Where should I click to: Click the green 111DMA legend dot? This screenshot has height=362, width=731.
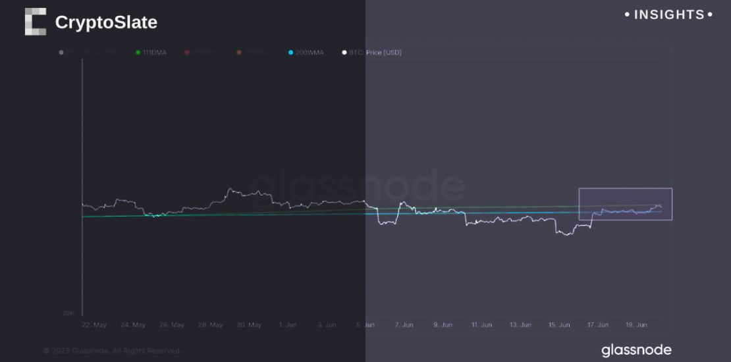click(138, 53)
